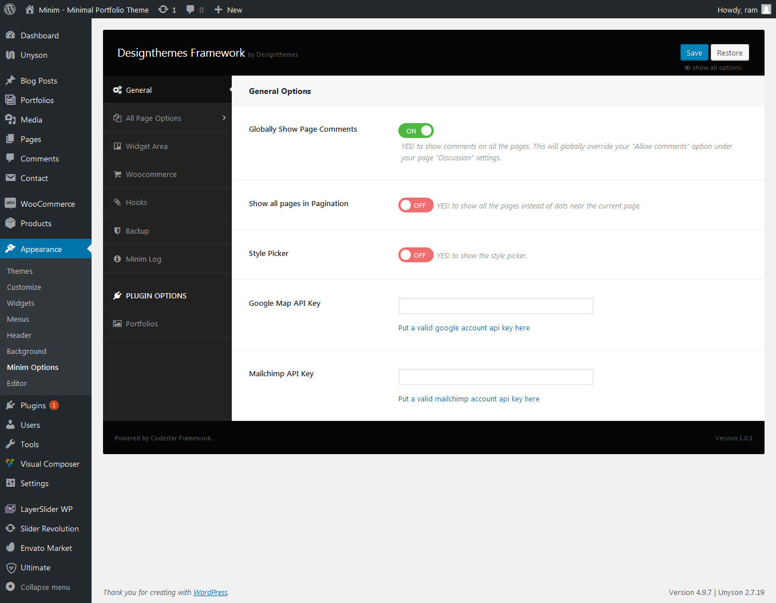Click the plus New icon
This screenshot has height=603, width=776.
tap(218, 9)
